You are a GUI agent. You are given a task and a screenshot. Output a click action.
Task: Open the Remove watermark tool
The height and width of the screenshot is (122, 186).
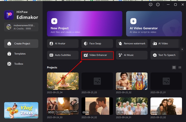click(132, 43)
